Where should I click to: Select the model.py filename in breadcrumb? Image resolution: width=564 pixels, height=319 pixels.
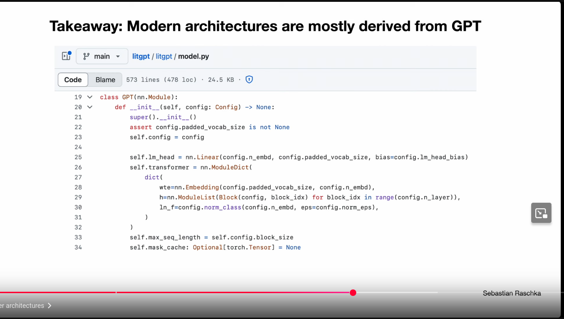coord(193,56)
